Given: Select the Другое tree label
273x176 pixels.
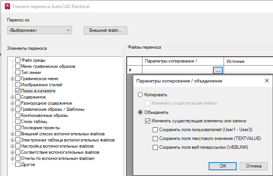Looking at the screenshot, I should pos(28,164).
